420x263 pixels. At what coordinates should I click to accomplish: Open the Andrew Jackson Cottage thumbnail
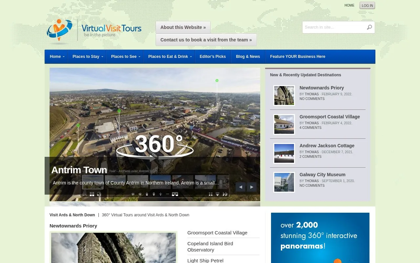pos(284,154)
